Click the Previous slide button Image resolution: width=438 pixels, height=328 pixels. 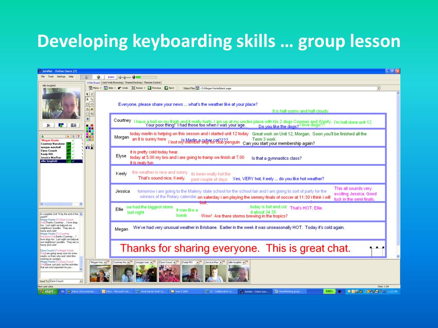pos(154,88)
